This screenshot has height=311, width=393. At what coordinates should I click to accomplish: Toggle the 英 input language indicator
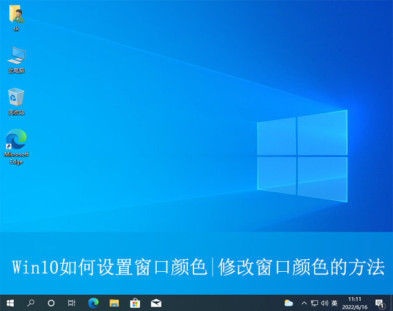tap(334, 303)
